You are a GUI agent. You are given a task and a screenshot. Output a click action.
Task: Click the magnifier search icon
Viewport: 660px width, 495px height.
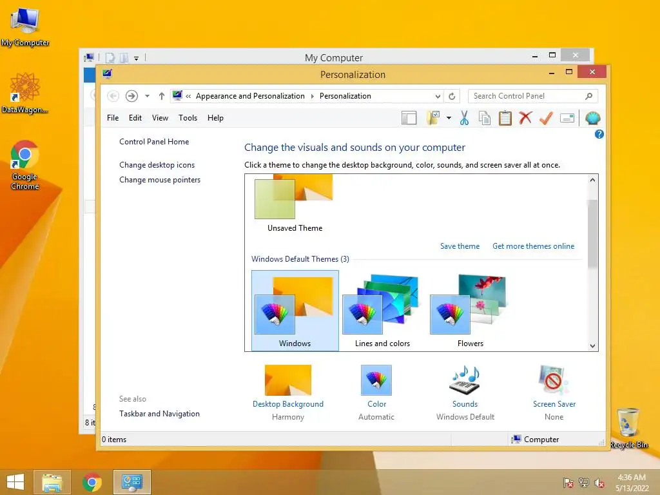(x=589, y=96)
